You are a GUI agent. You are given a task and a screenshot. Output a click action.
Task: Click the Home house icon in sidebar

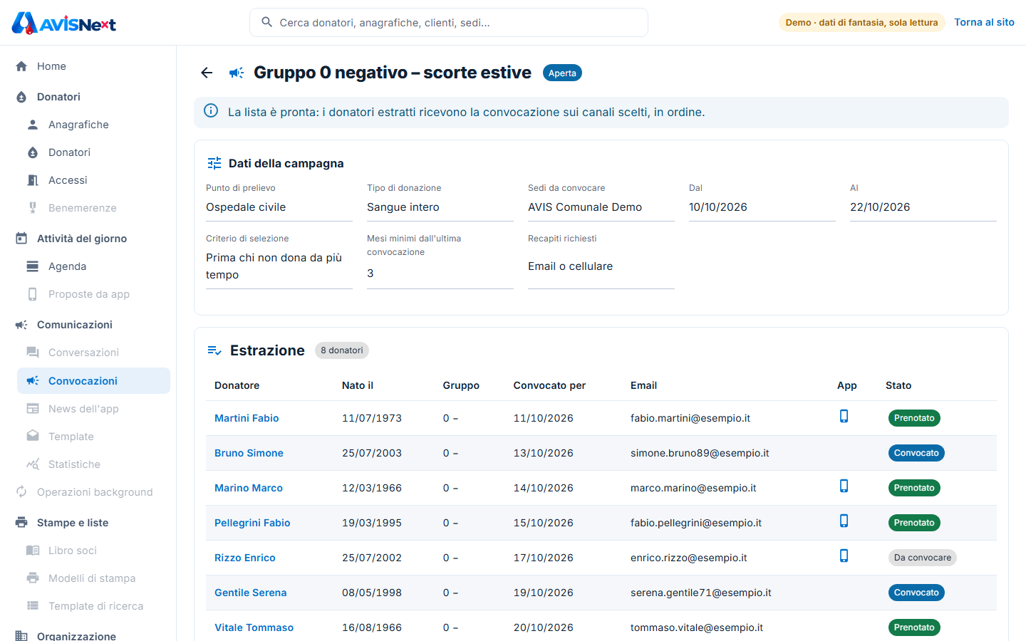click(x=21, y=66)
